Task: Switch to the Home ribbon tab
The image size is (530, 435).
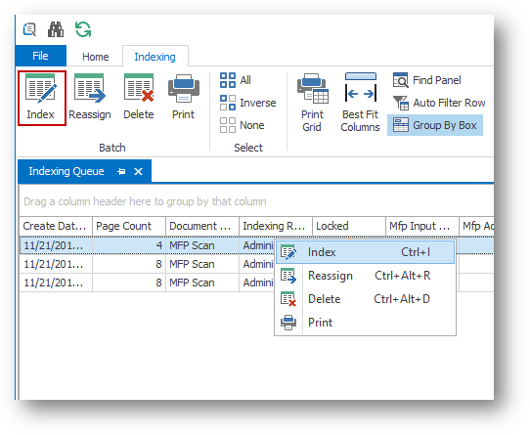Action: coord(95,57)
